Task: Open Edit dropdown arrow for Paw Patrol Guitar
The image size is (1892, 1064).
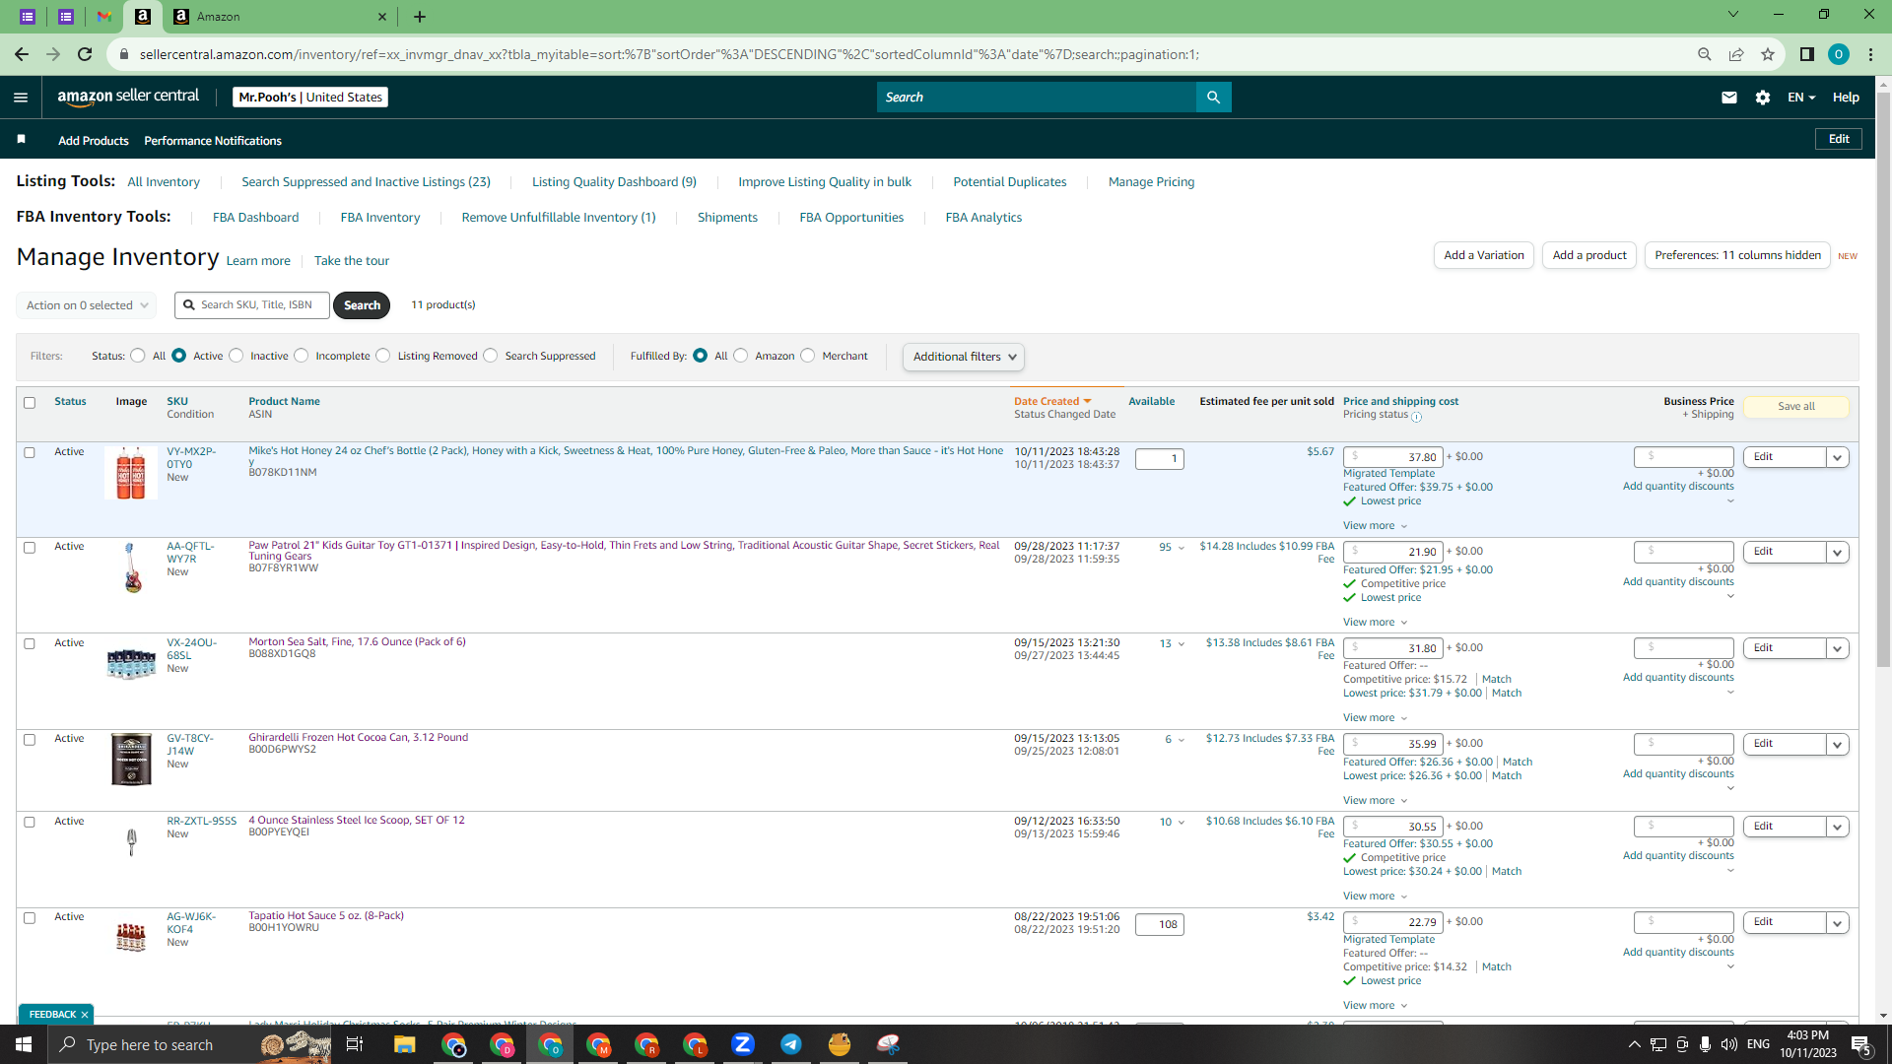Action: coord(1838,553)
